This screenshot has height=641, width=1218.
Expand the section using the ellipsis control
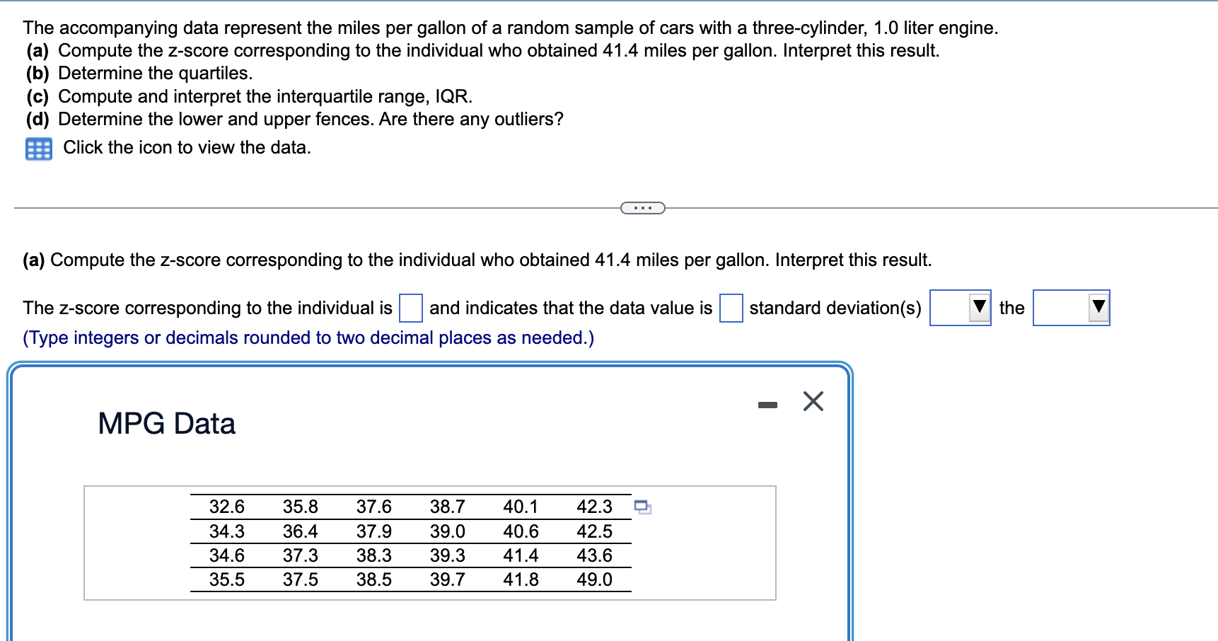coord(643,207)
